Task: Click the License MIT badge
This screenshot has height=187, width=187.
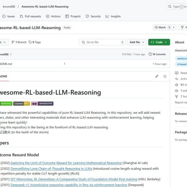Action: pos(22,103)
